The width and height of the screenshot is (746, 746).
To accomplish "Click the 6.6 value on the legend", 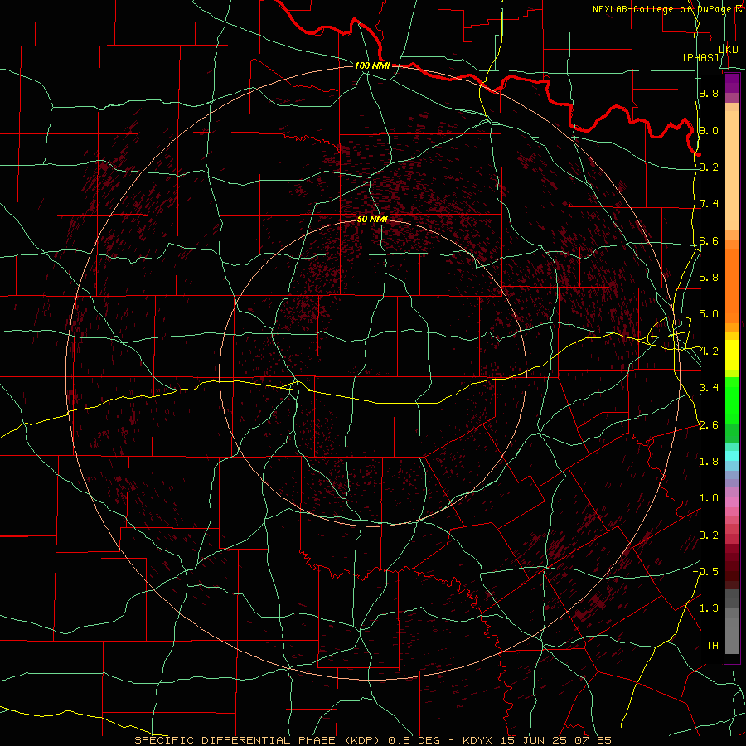I will (709, 240).
